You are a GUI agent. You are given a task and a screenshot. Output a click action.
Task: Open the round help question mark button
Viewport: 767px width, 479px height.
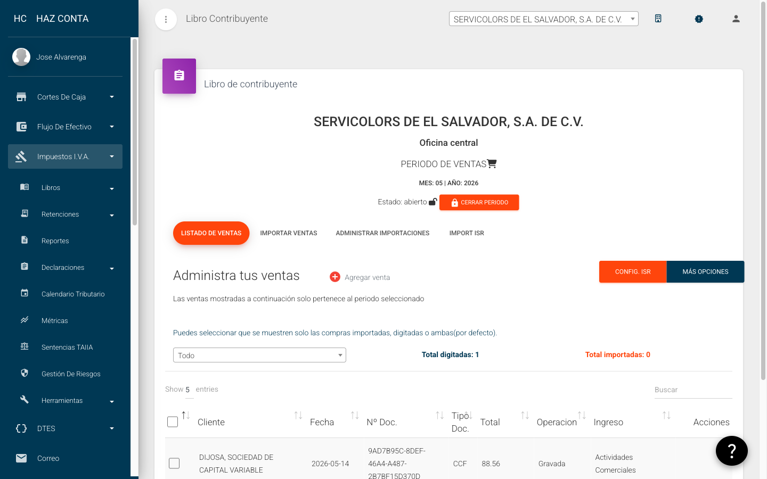point(732,451)
